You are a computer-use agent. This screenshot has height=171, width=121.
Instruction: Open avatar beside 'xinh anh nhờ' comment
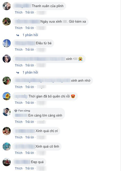pyautogui.click(x=7, y=81)
